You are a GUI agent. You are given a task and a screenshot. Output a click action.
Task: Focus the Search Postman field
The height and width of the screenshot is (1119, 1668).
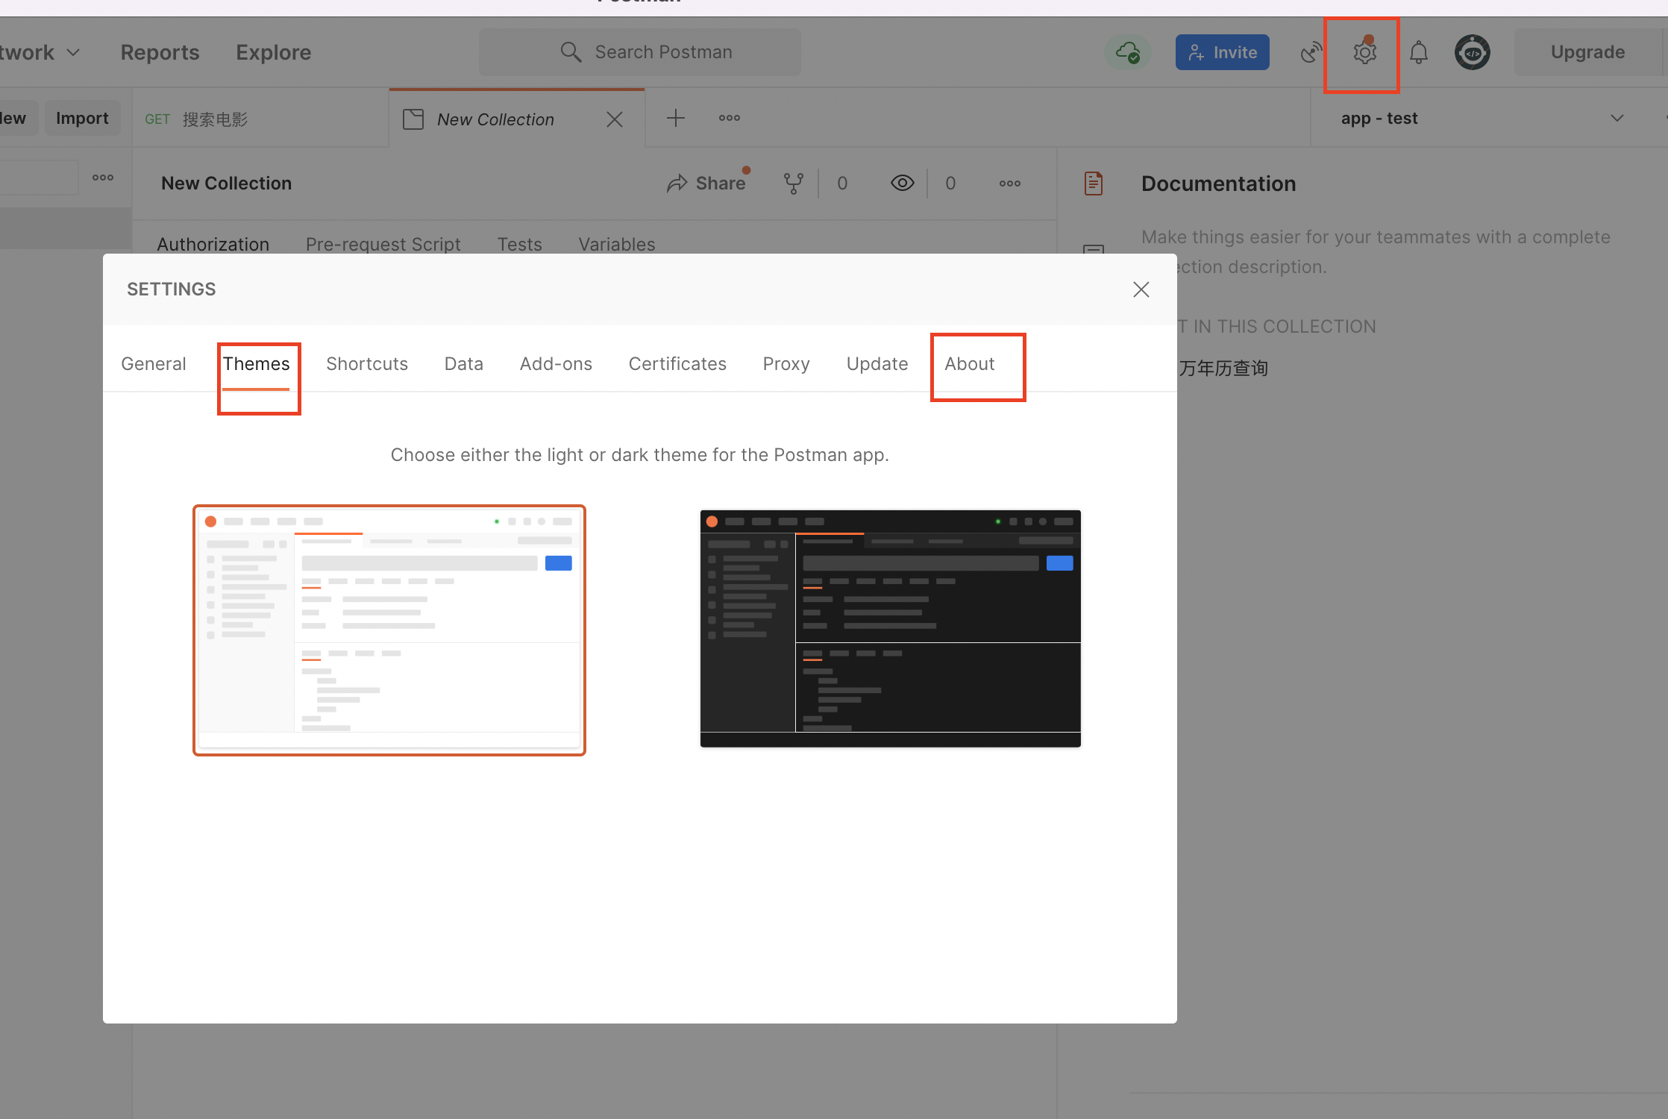pyautogui.click(x=640, y=53)
